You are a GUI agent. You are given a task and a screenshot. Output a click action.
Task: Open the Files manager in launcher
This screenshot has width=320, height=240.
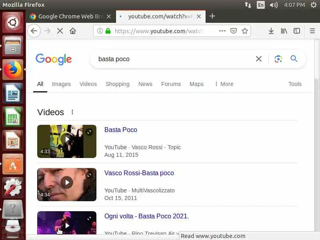[13, 46]
